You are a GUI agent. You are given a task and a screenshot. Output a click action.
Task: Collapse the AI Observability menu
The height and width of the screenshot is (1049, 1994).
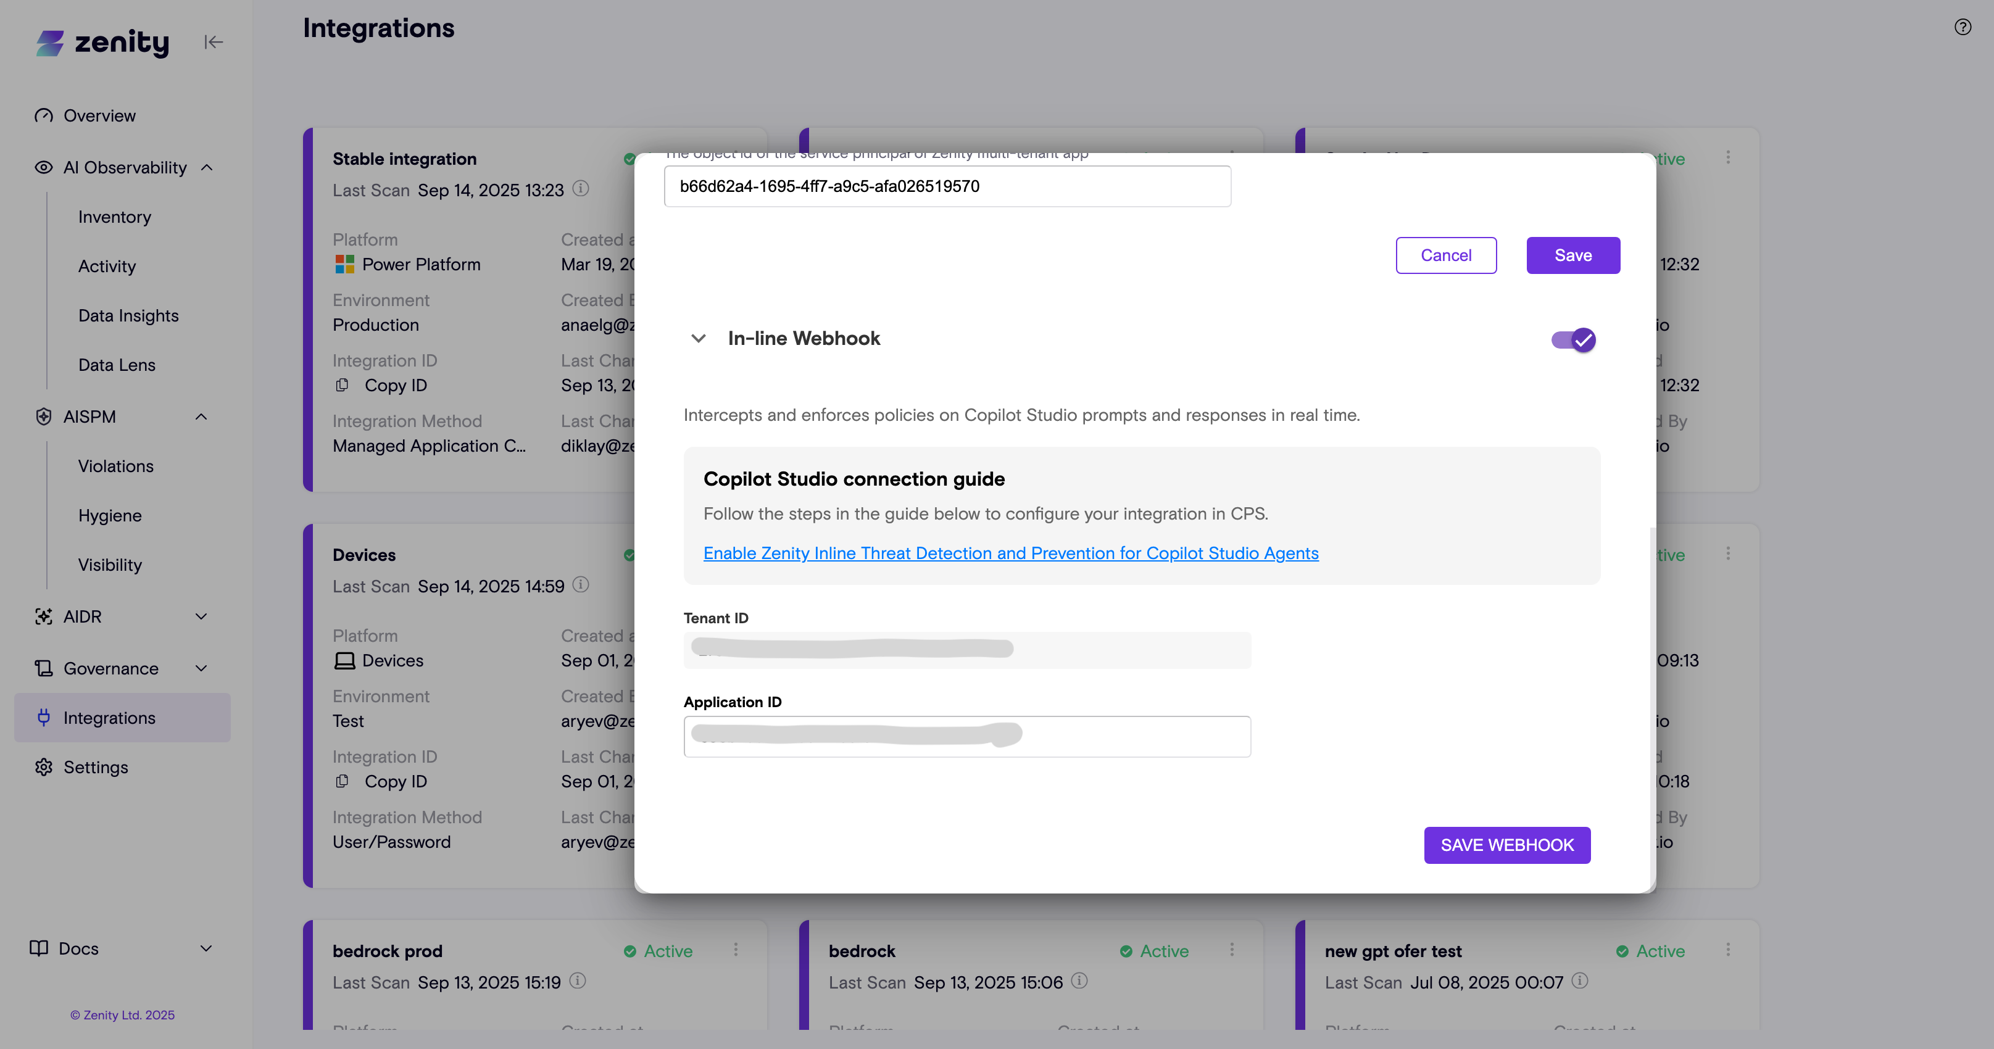point(207,167)
